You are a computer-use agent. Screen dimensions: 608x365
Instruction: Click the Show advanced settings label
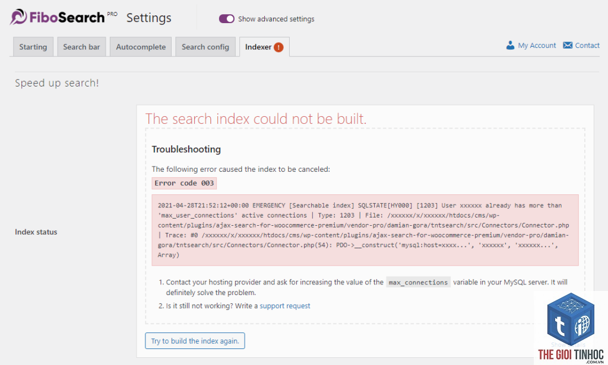[276, 19]
